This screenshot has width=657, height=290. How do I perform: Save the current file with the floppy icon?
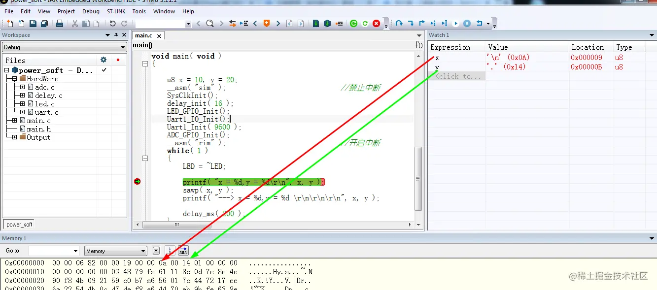33,24
